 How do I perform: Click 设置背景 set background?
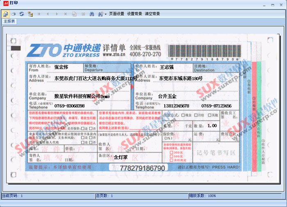[134, 14]
